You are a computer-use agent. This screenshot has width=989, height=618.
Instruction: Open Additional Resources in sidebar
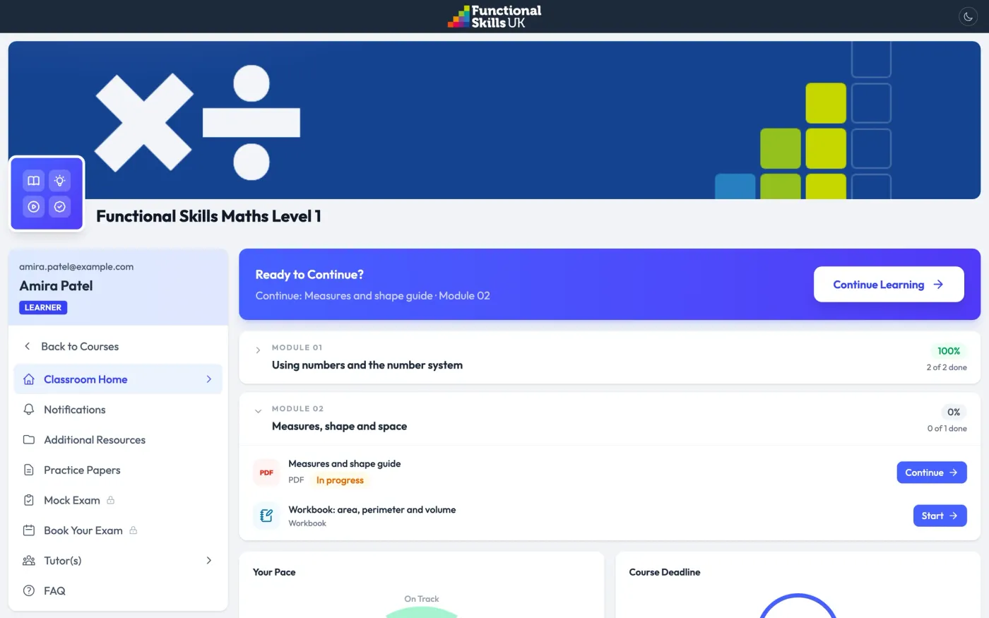tap(118, 440)
